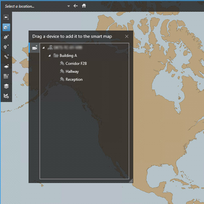The image size is (204, 204).
Task: Collapse the blurred server root node
Action: tap(43, 48)
